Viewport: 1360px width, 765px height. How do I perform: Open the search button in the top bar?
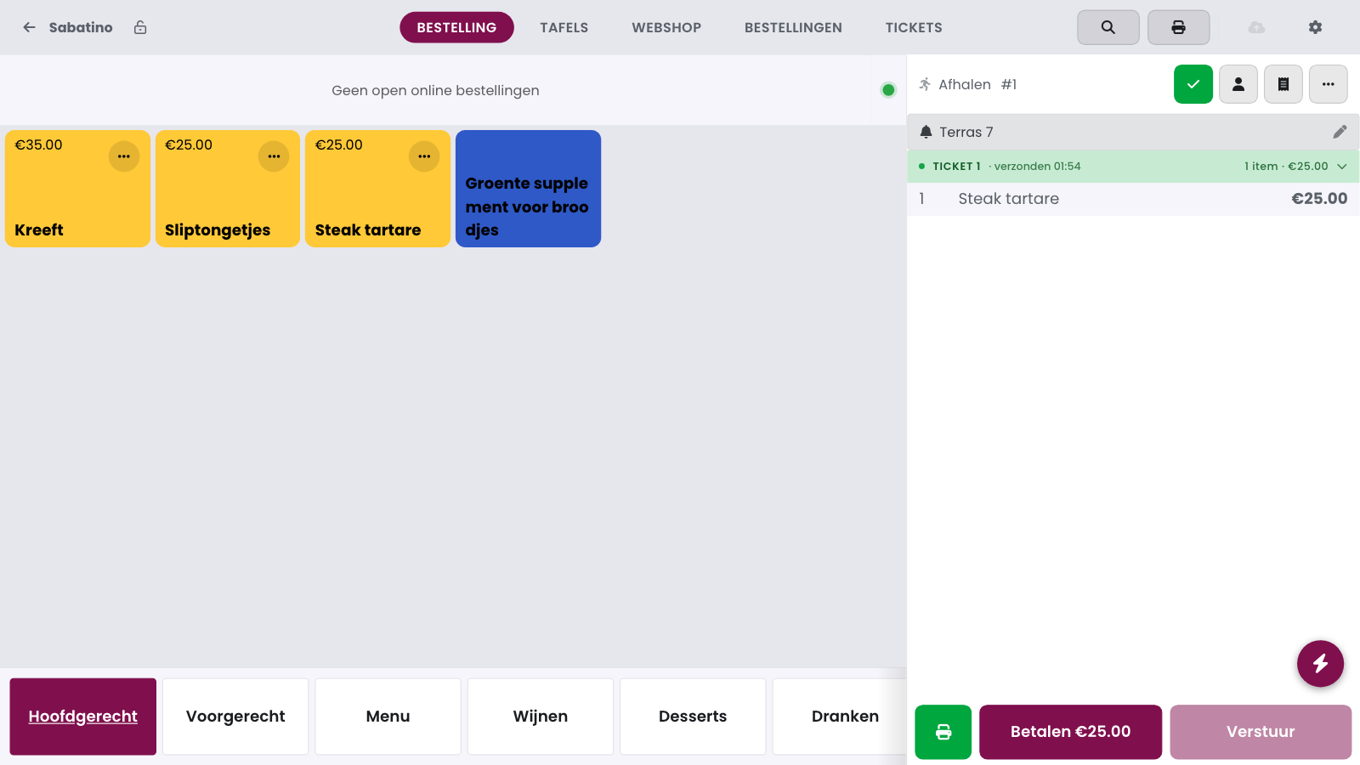point(1108,27)
